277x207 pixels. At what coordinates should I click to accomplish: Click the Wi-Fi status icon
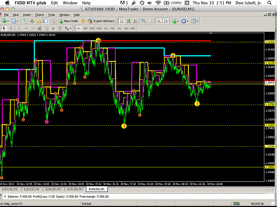tap(158, 3)
